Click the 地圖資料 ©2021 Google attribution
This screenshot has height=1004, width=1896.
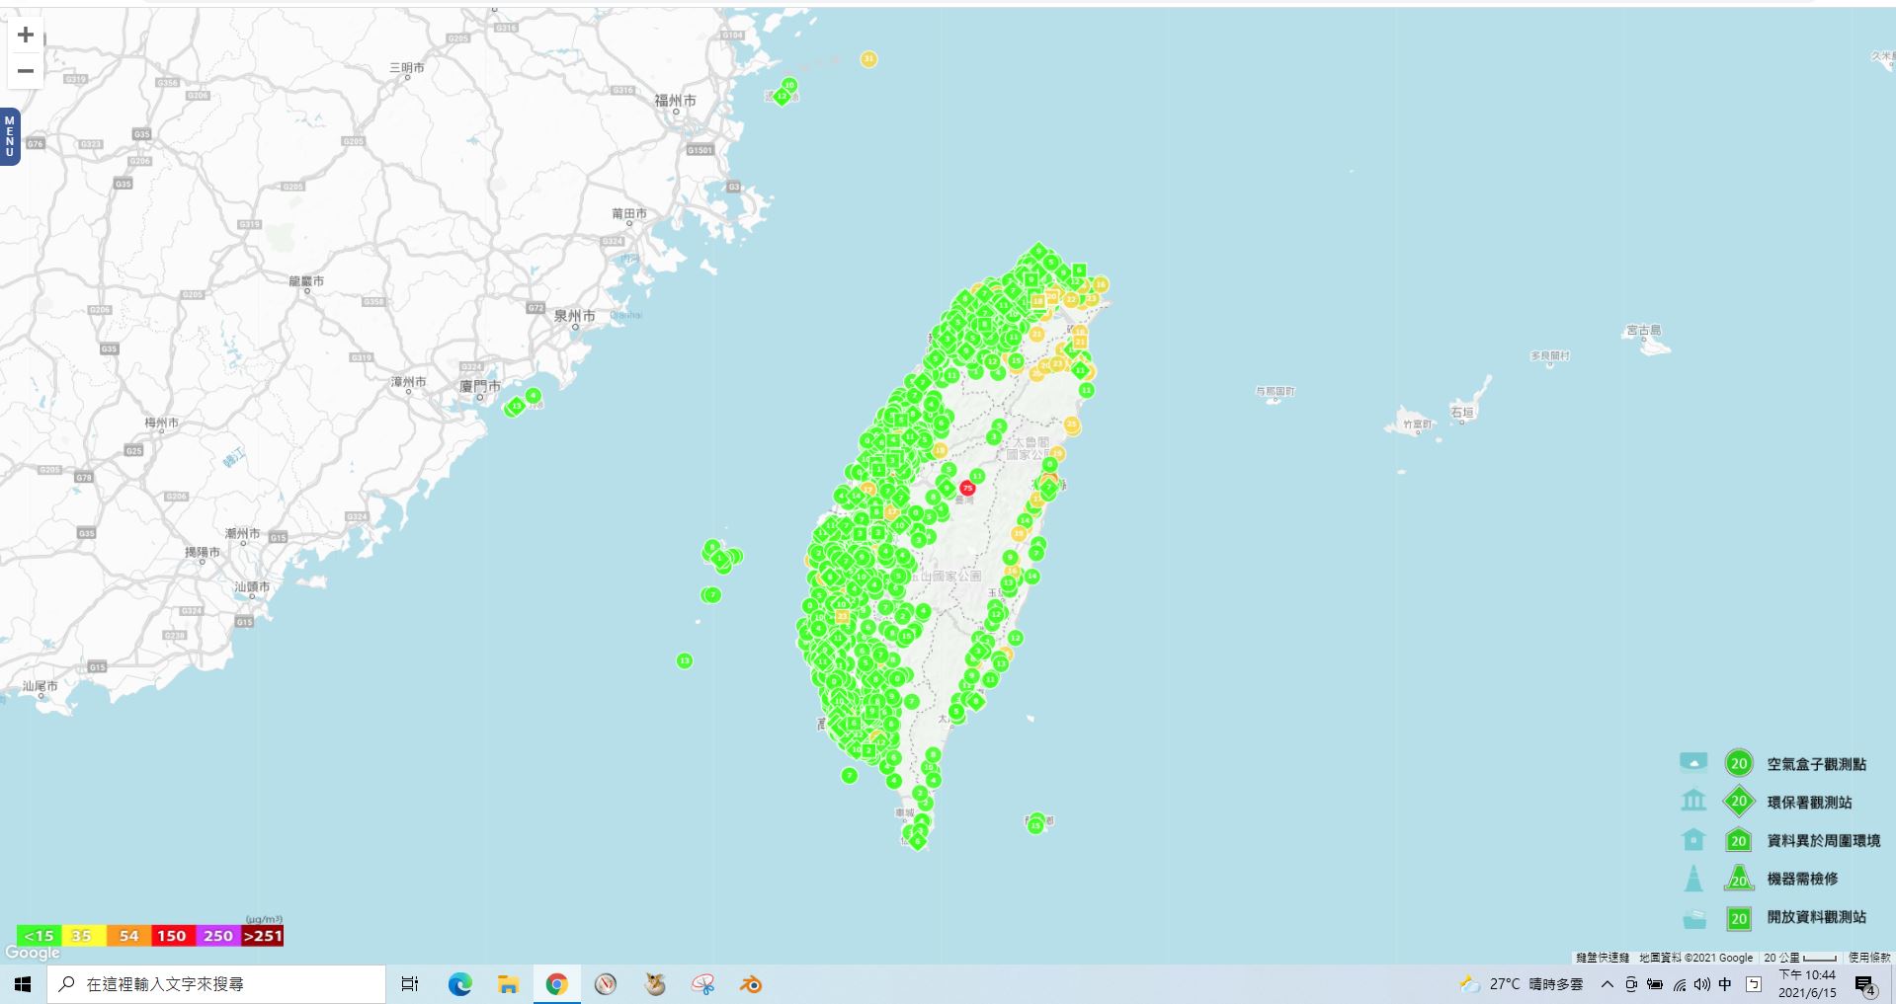1695,958
